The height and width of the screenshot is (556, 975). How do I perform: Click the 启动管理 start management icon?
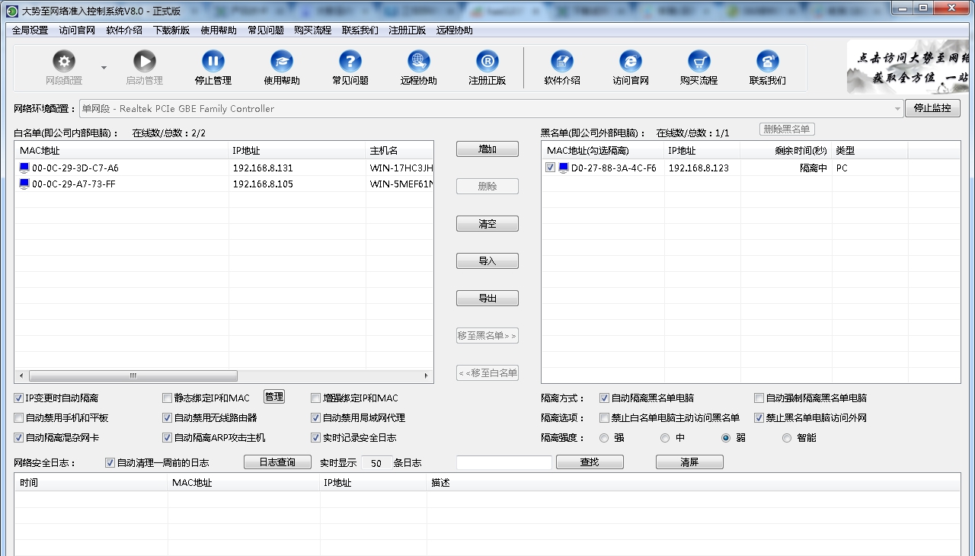coord(145,61)
